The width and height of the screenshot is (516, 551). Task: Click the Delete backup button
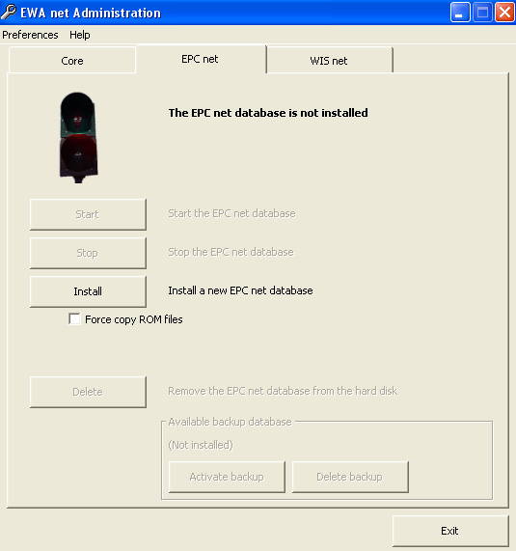pyautogui.click(x=350, y=477)
